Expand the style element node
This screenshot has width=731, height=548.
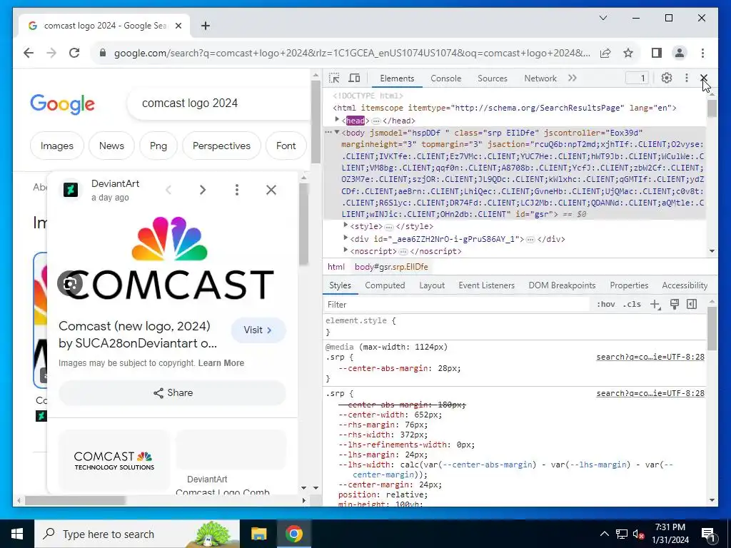click(x=346, y=225)
